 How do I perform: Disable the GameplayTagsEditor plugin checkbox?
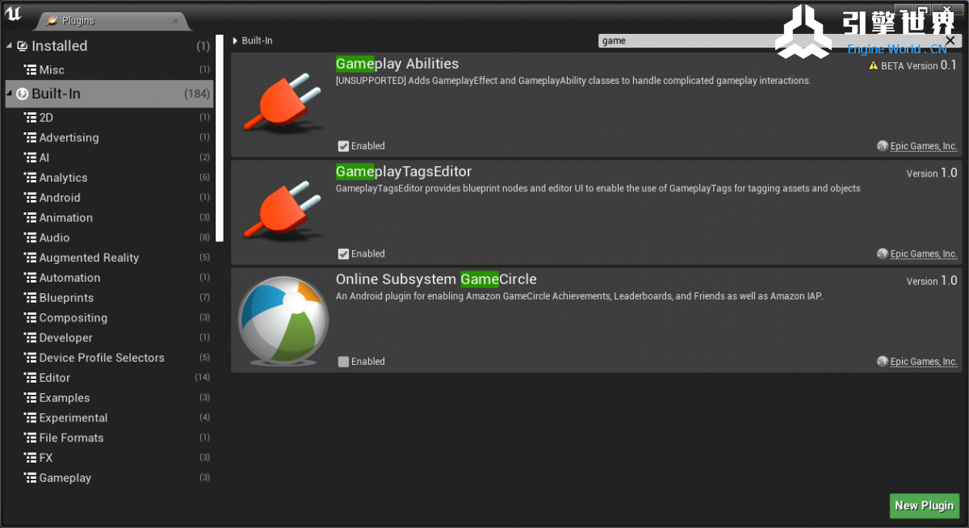[343, 254]
